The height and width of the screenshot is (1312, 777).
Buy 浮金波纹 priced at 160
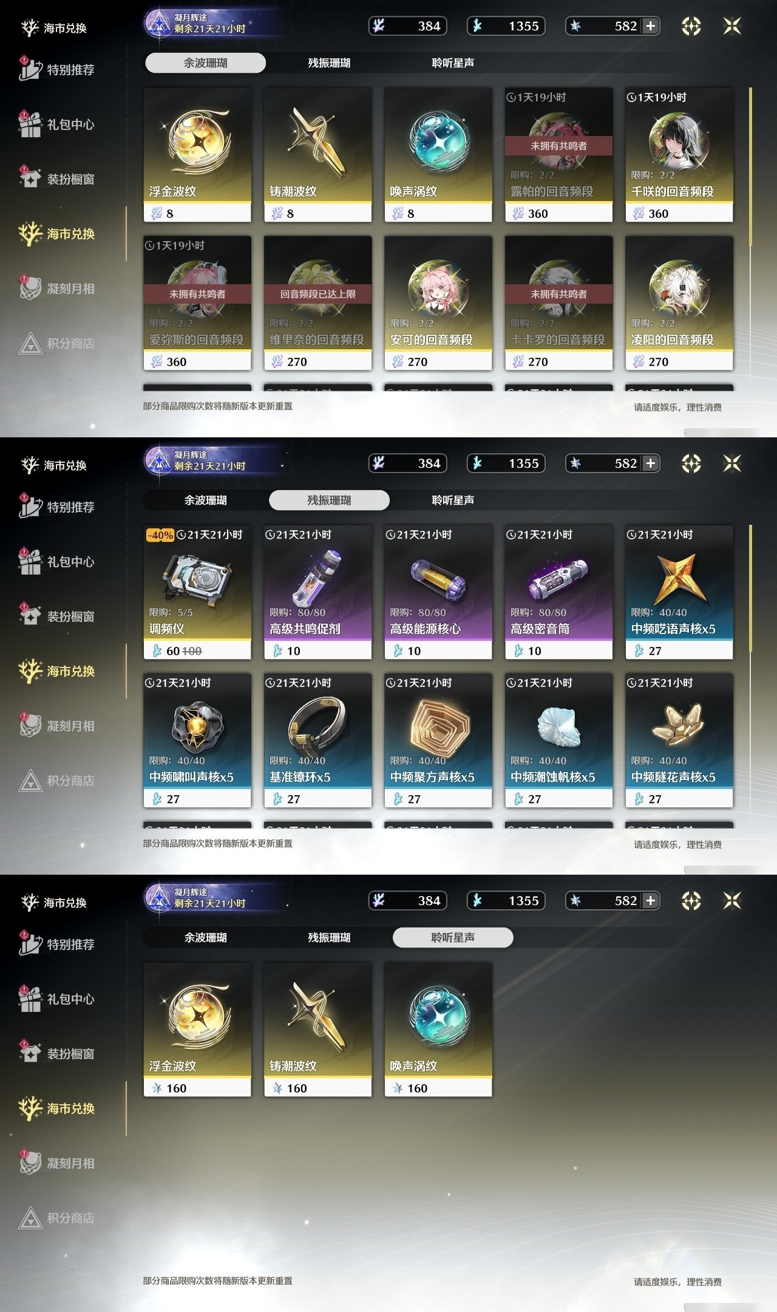[x=197, y=1030]
